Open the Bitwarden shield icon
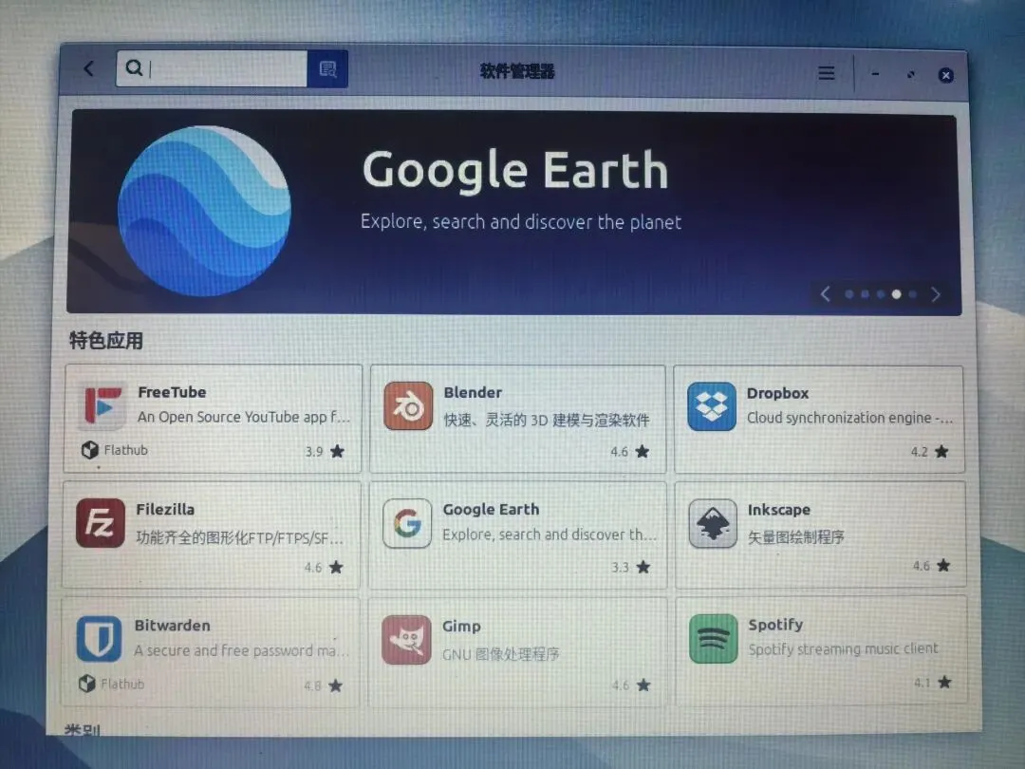This screenshot has height=769, width=1025. [99, 639]
